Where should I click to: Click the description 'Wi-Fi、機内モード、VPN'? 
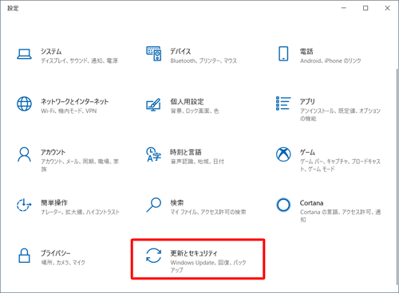pyautogui.click(x=69, y=111)
